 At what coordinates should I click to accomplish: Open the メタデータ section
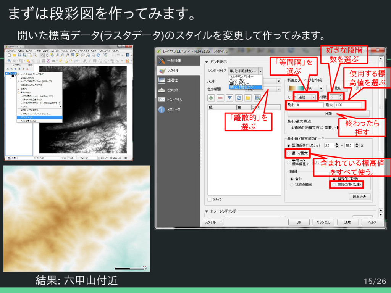coord(178,109)
